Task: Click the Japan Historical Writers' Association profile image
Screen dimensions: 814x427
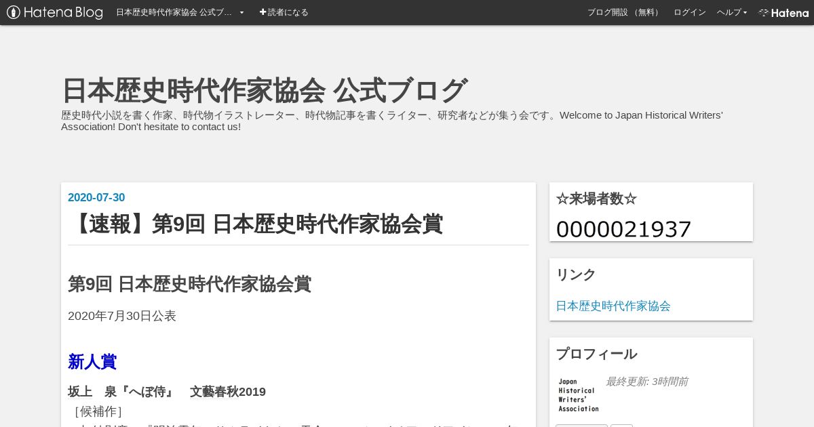Action: point(578,394)
